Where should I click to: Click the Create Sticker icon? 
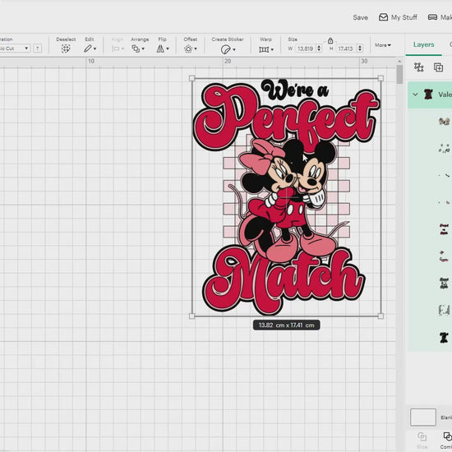pyautogui.click(x=225, y=49)
